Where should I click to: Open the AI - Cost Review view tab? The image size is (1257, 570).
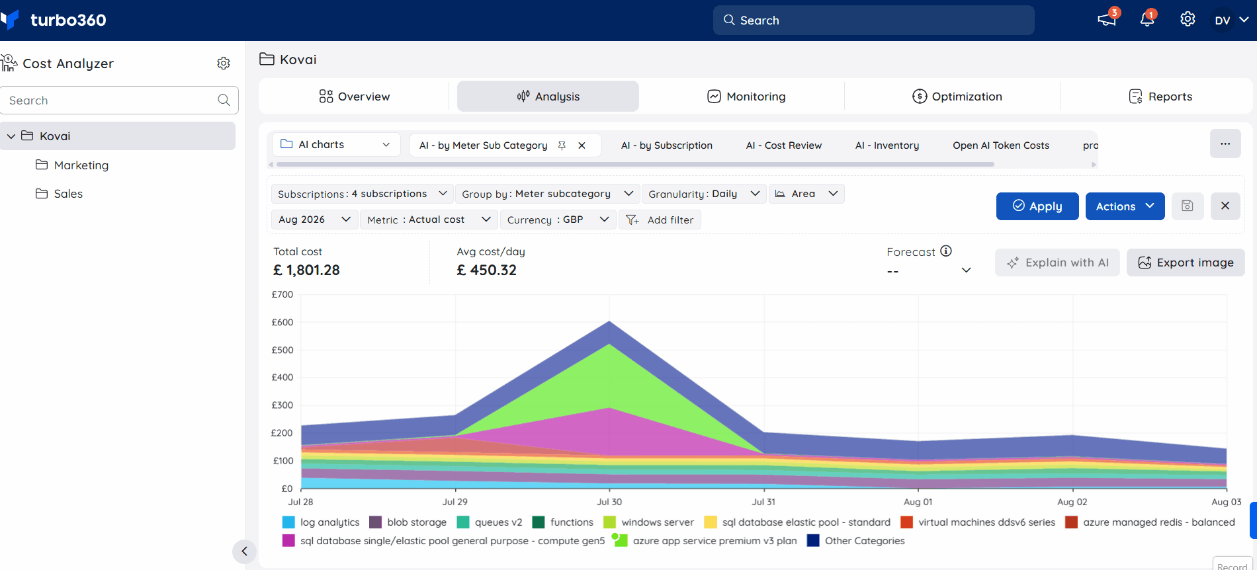tap(784, 145)
